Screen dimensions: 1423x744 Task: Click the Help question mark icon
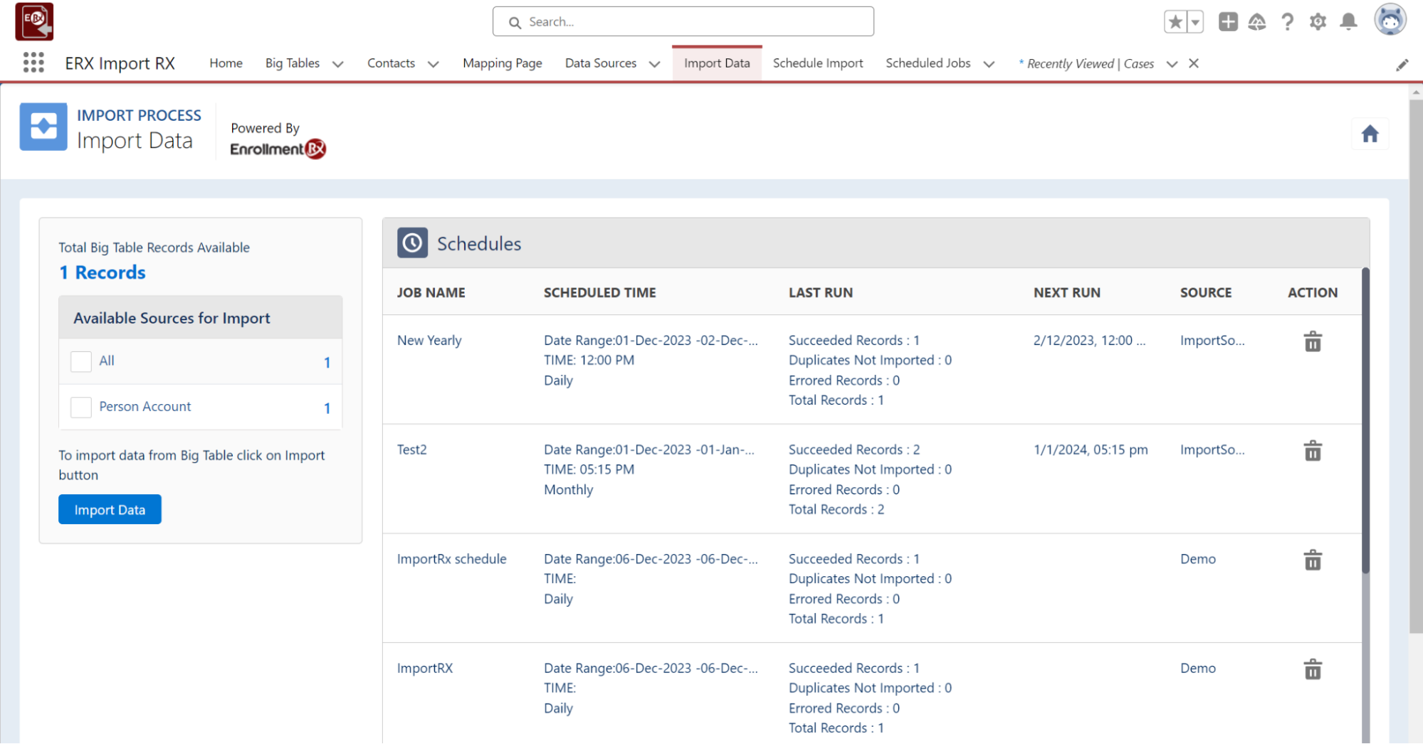tap(1287, 22)
